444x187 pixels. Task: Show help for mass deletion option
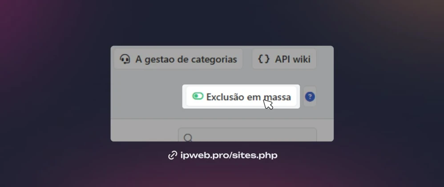[310, 97]
